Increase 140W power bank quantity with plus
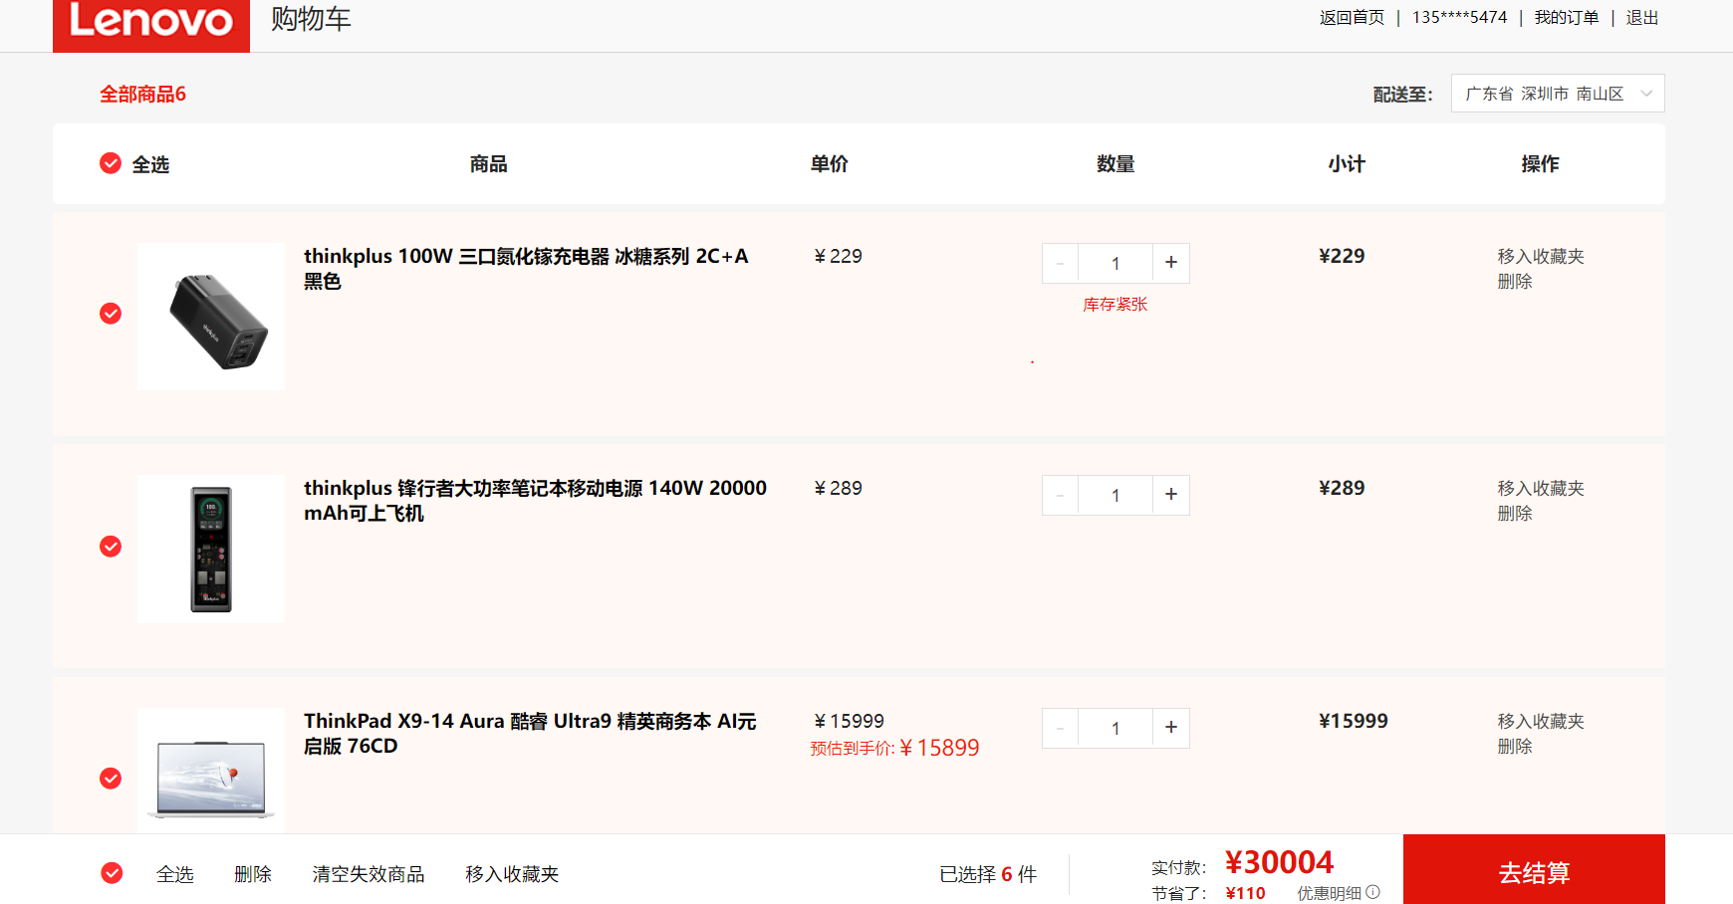Screen dimensions: 1733x904 click(1171, 495)
